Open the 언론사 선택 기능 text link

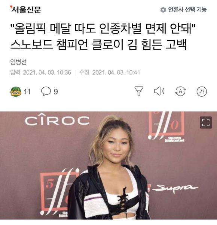point(187,10)
